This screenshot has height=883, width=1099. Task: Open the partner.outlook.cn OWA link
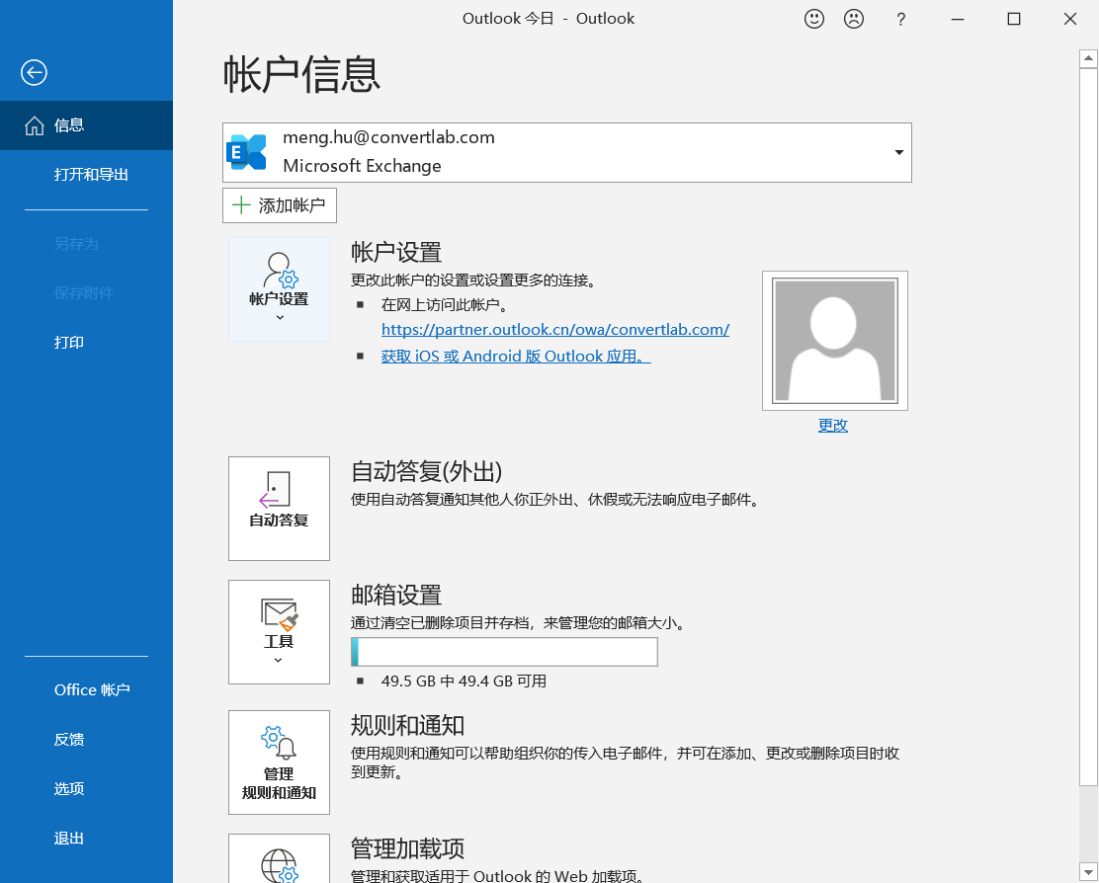pos(555,329)
